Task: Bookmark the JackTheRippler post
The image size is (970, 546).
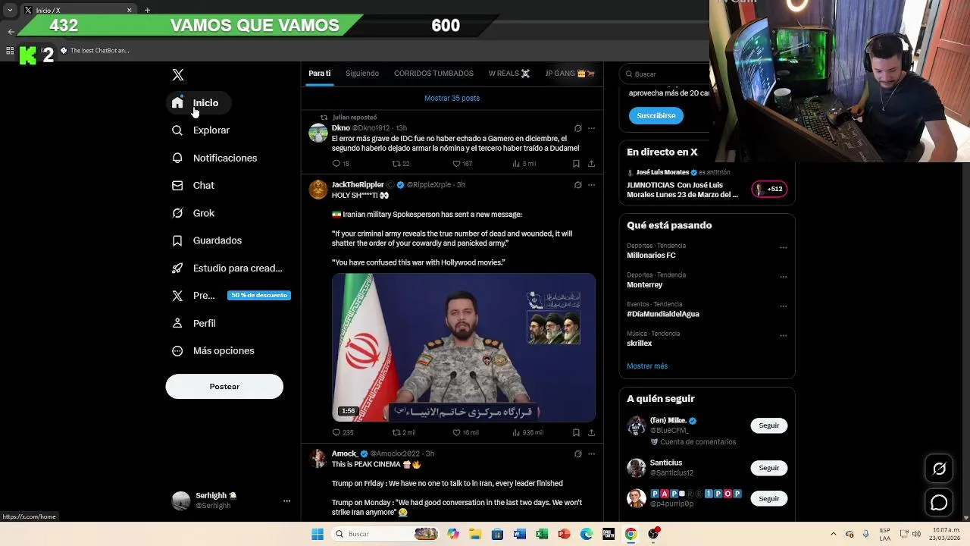Action: coord(576,432)
